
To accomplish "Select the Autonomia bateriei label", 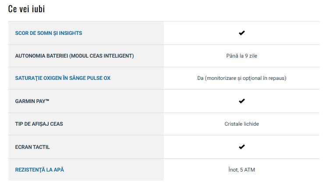I will (x=74, y=56).
